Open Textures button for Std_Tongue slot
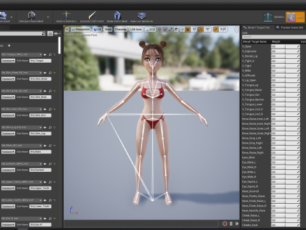This screenshot has height=230, width=306. tap(8, 61)
